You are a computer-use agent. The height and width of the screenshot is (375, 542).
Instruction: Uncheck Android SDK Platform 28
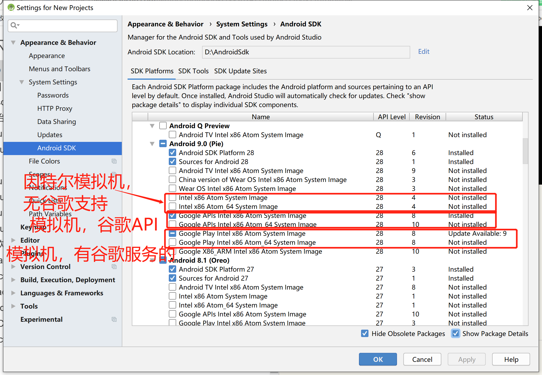[172, 153]
